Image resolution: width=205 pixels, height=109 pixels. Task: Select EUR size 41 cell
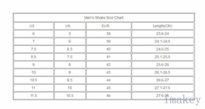(108, 57)
